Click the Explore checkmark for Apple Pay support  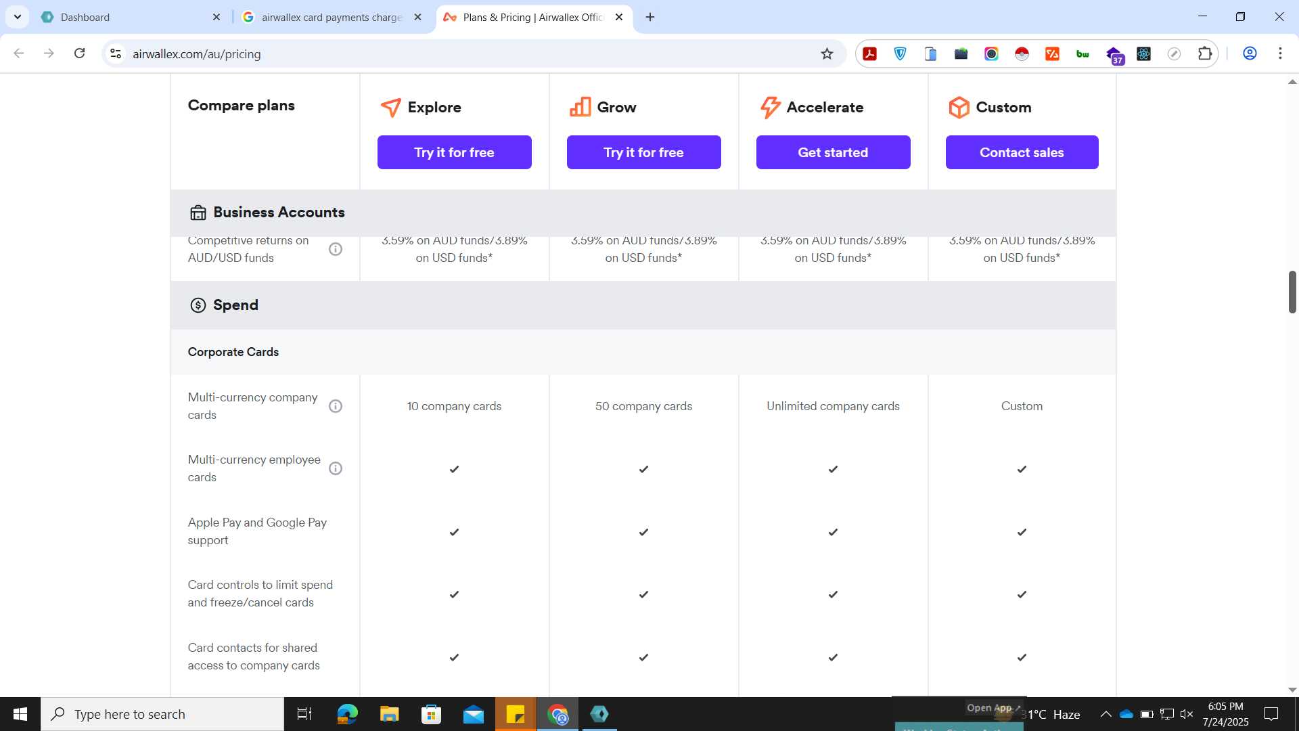(x=455, y=532)
